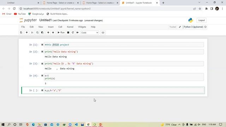Click the Logout button
Screen dimensions: 226x127
[202, 20]
